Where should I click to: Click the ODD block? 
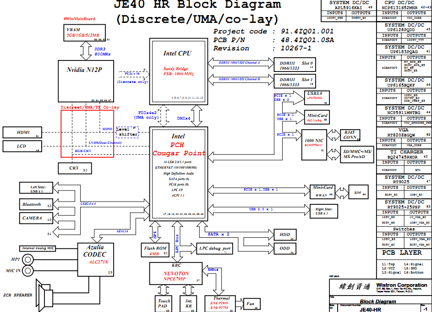pos(285,248)
